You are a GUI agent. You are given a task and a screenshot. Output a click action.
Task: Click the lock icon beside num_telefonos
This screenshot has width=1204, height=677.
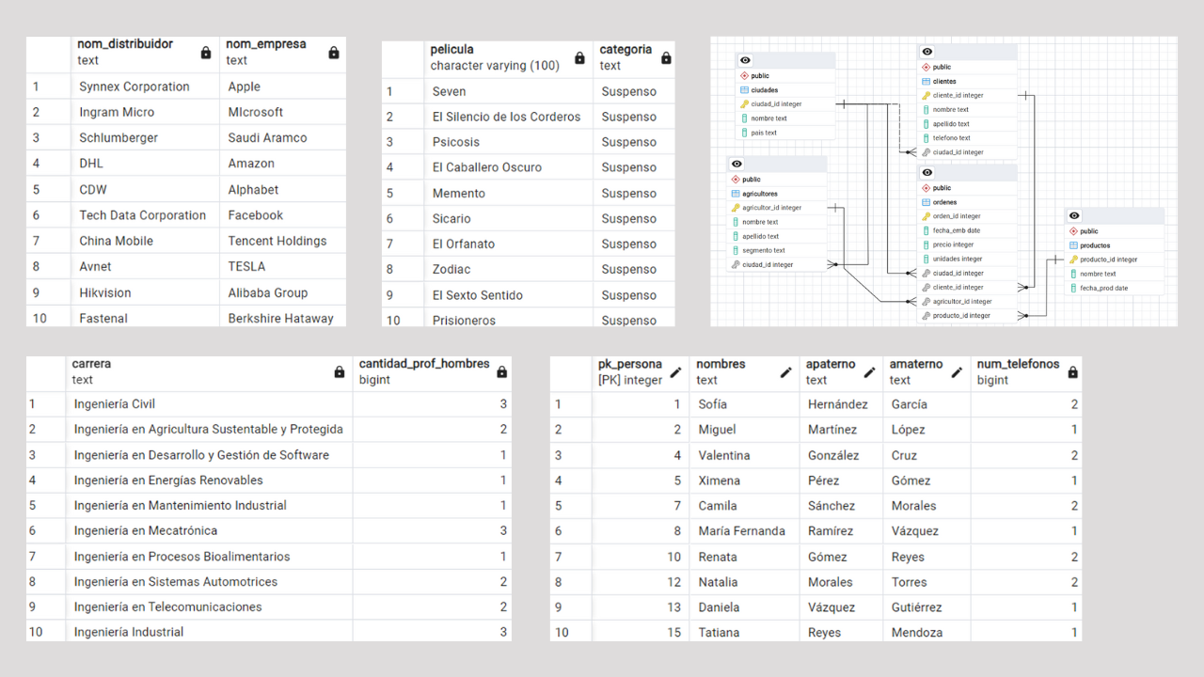[x=1072, y=372]
